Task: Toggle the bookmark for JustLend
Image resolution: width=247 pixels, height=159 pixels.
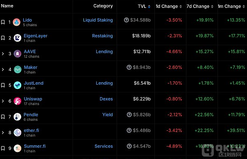Action: click(3, 85)
